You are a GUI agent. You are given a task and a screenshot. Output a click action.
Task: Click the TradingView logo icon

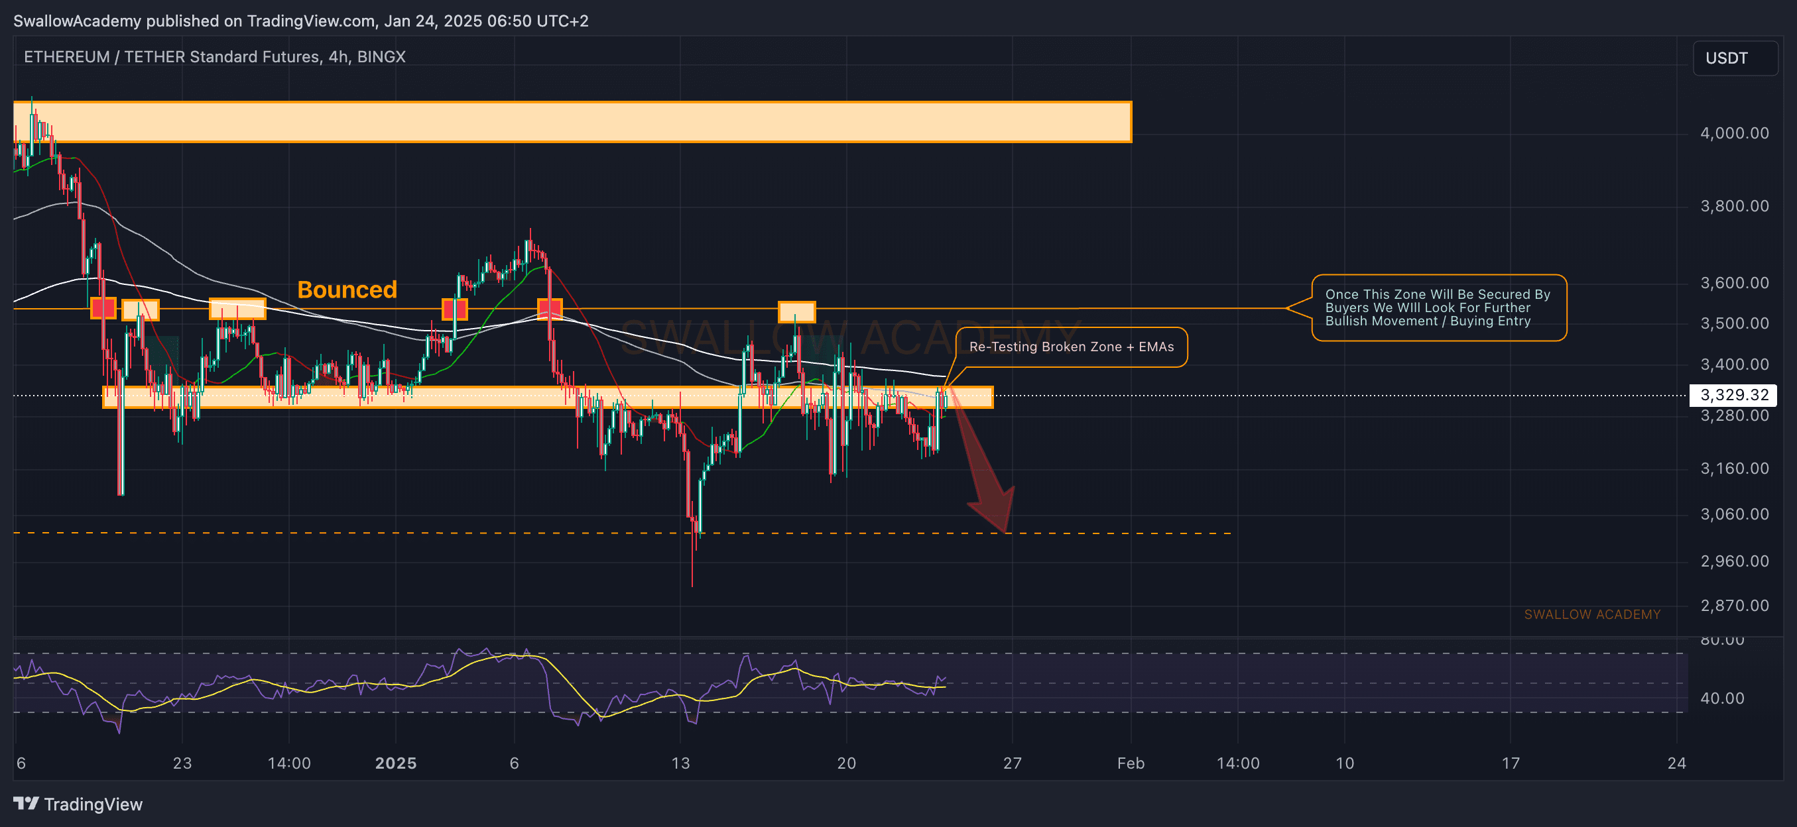tap(26, 803)
